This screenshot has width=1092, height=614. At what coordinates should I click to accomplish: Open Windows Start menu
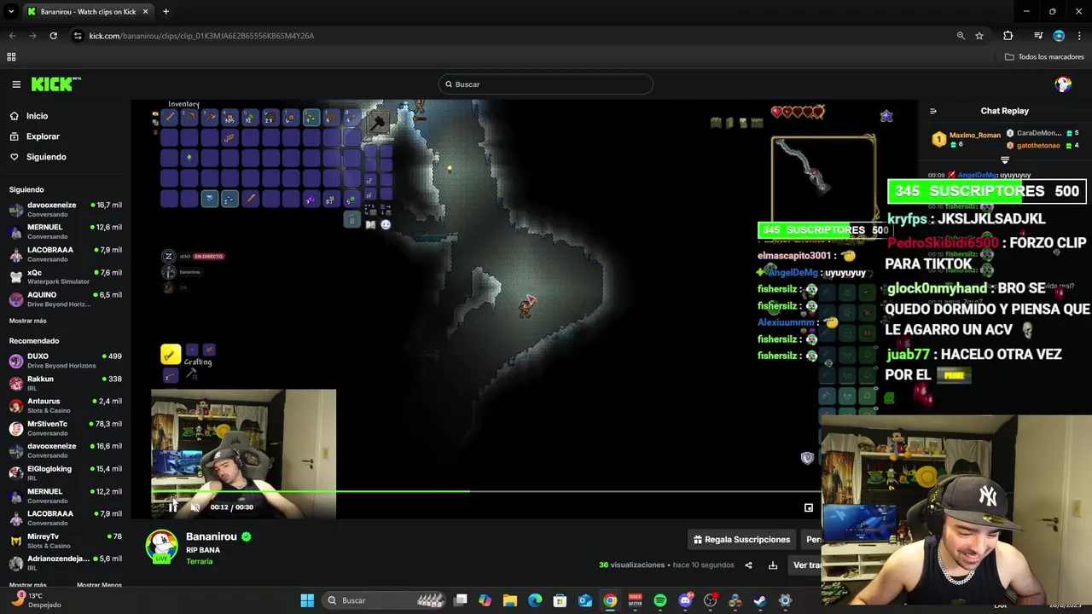pos(307,600)
